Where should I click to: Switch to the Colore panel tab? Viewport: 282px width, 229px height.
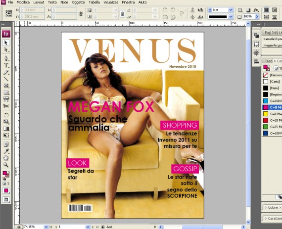coord(273,207)
